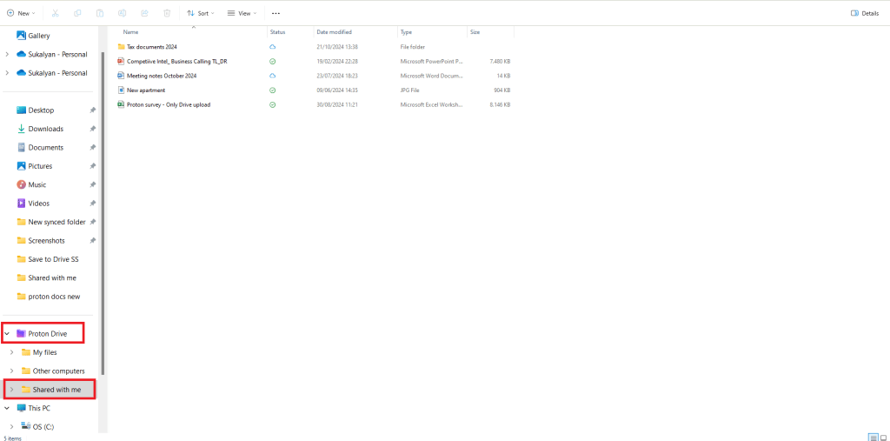Click the cloud status icon for Meeting notes
The image size is (890, 441).
[x=272, y=76]
